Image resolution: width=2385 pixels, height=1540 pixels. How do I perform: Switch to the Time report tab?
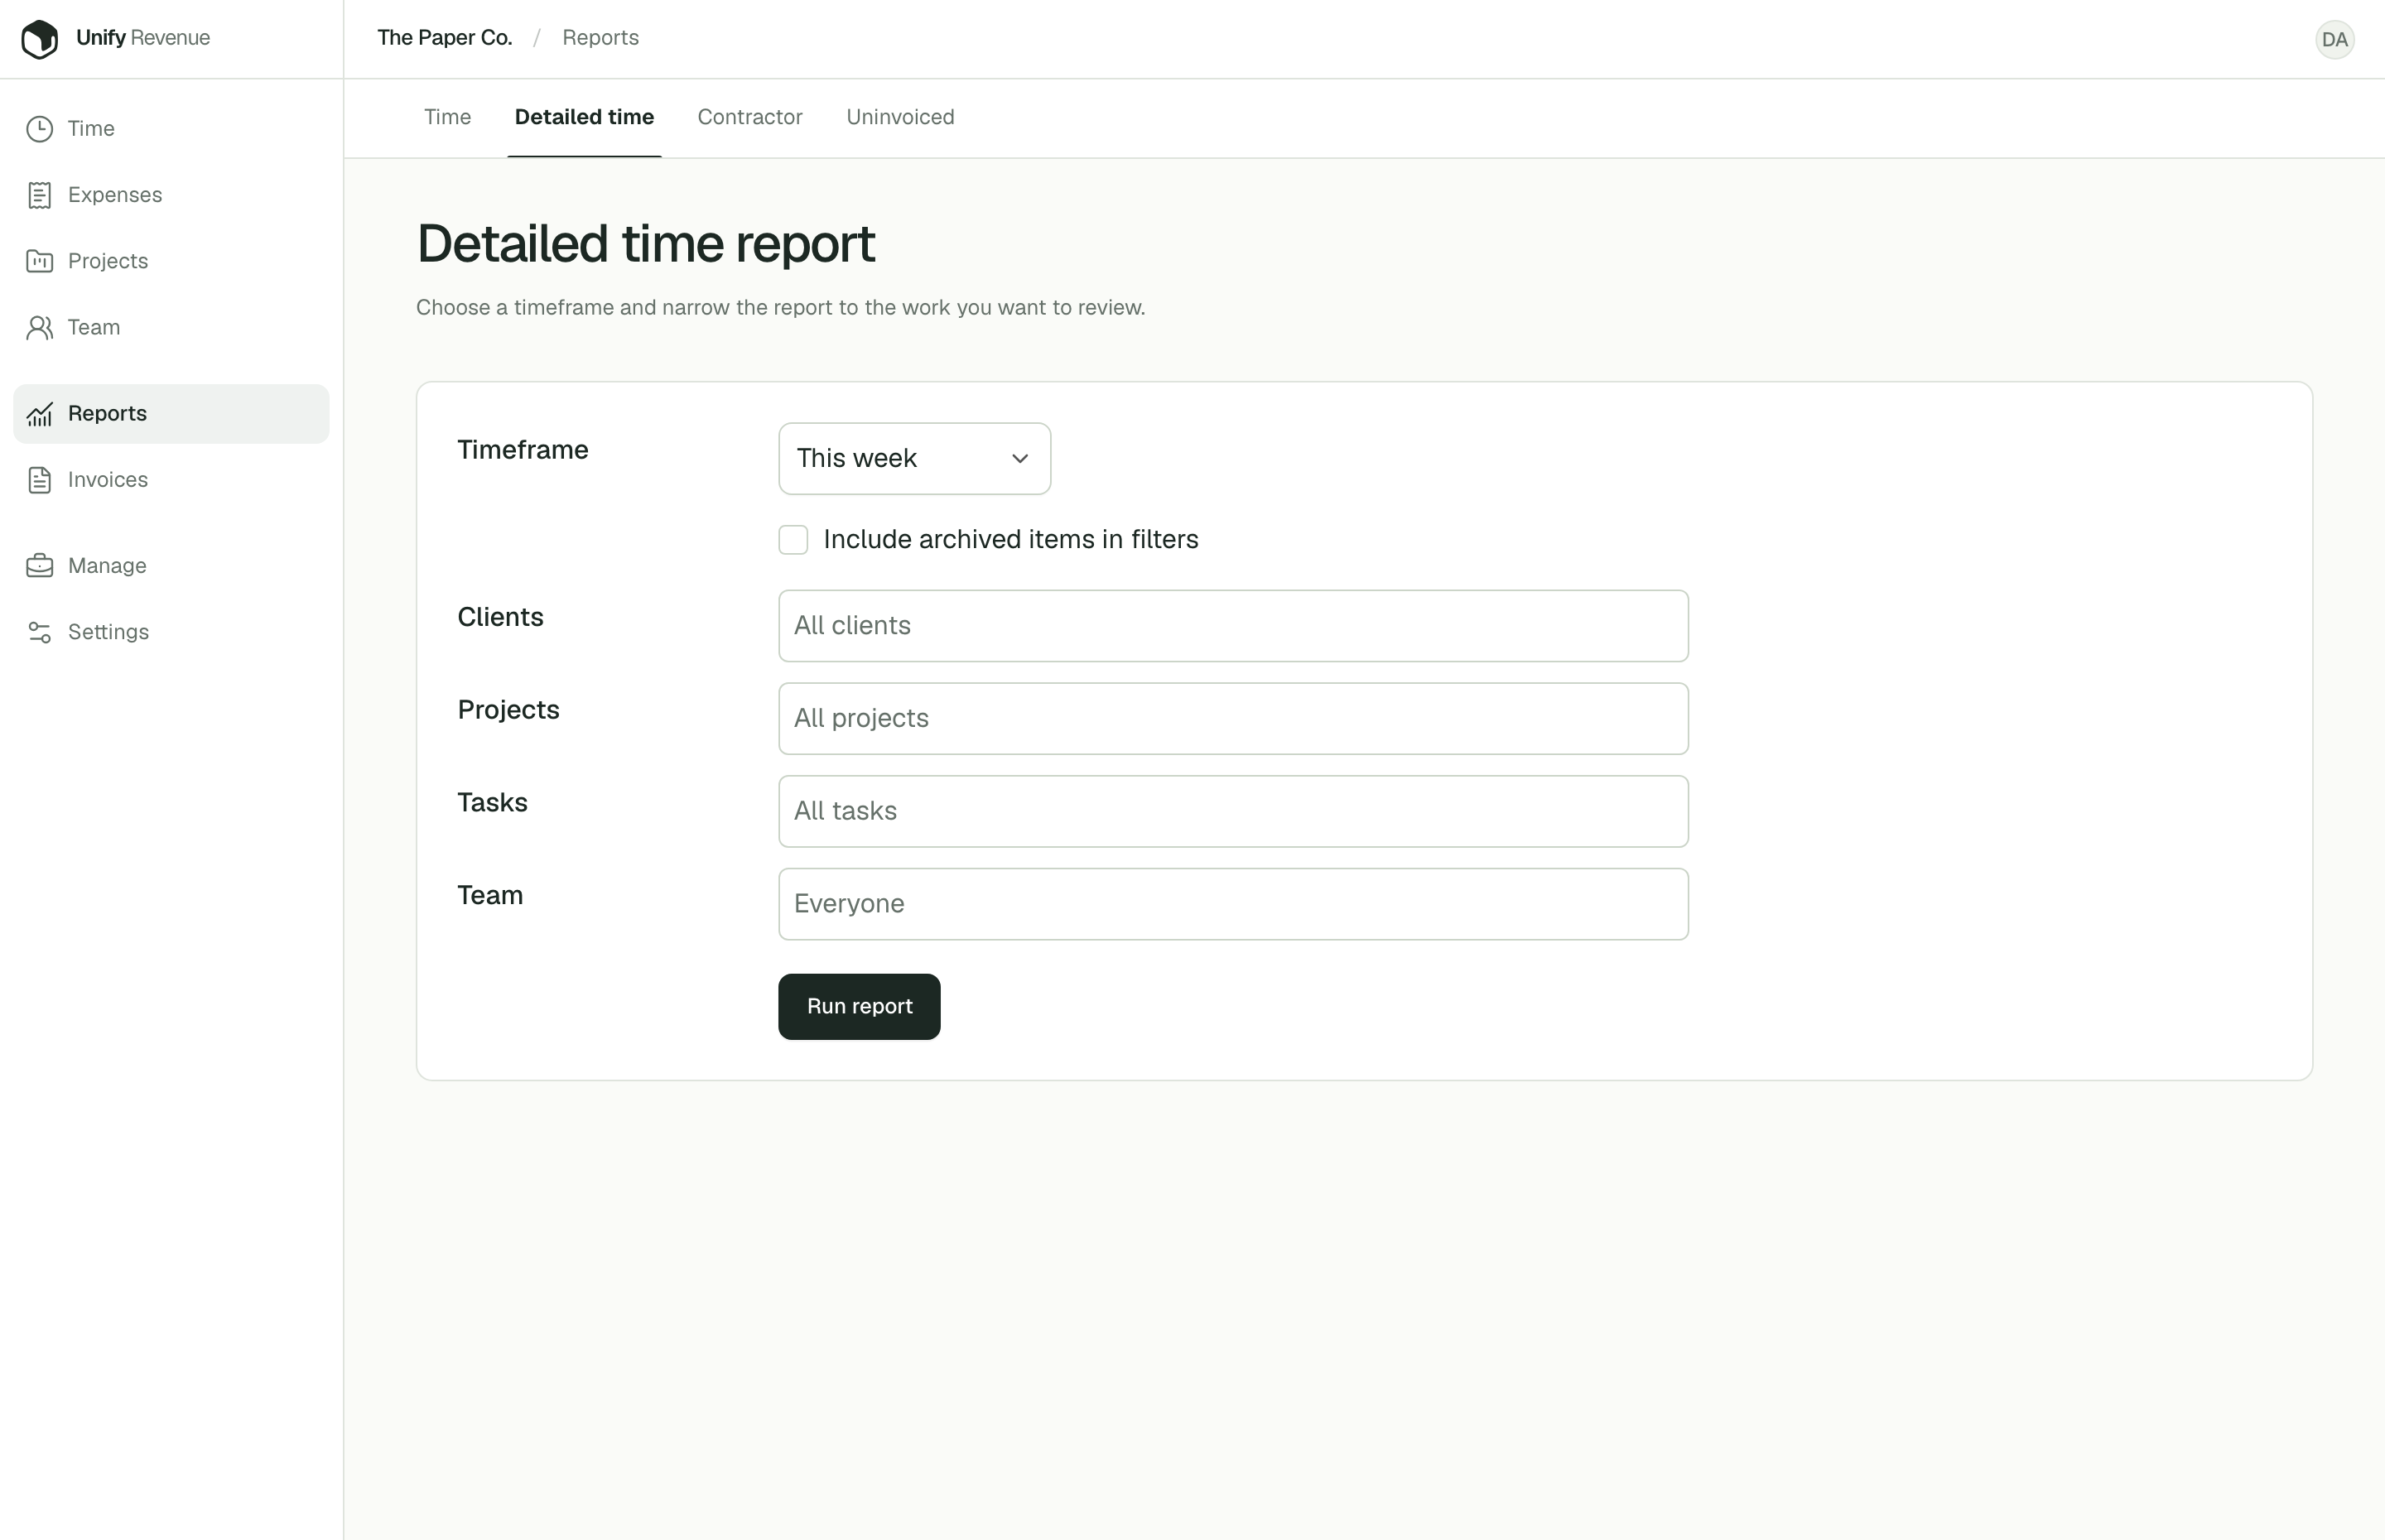(447, 117)
